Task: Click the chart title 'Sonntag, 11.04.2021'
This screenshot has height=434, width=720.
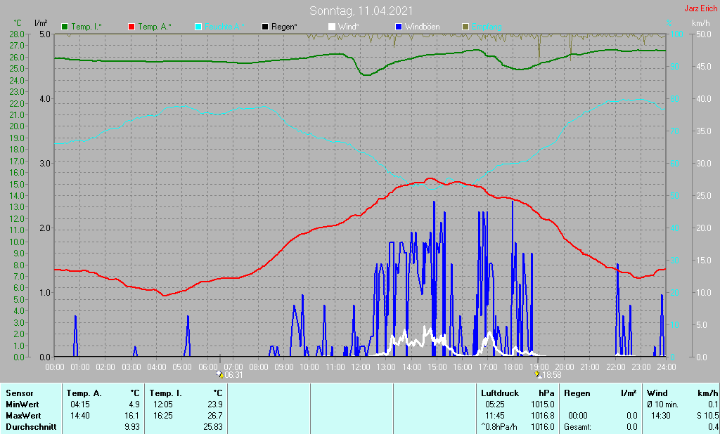Action: point(361,11)
